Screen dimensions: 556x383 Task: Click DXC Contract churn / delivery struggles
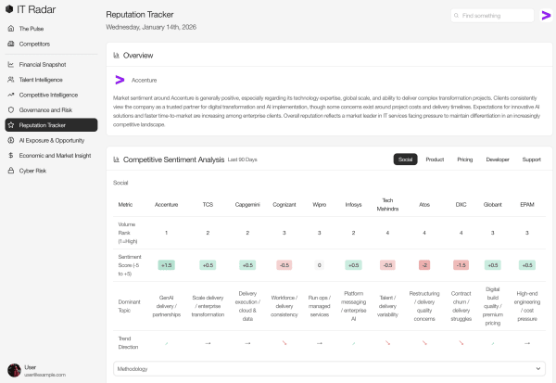461,306
